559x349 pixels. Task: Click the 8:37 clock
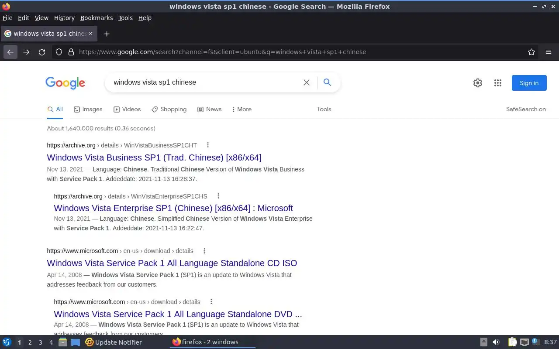point(550,342)
